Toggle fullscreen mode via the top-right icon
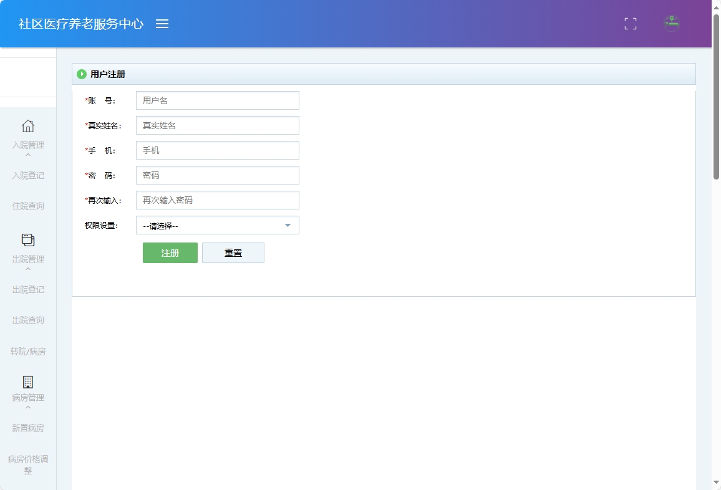The image size is (721, 490). click(x=630, y=24)
